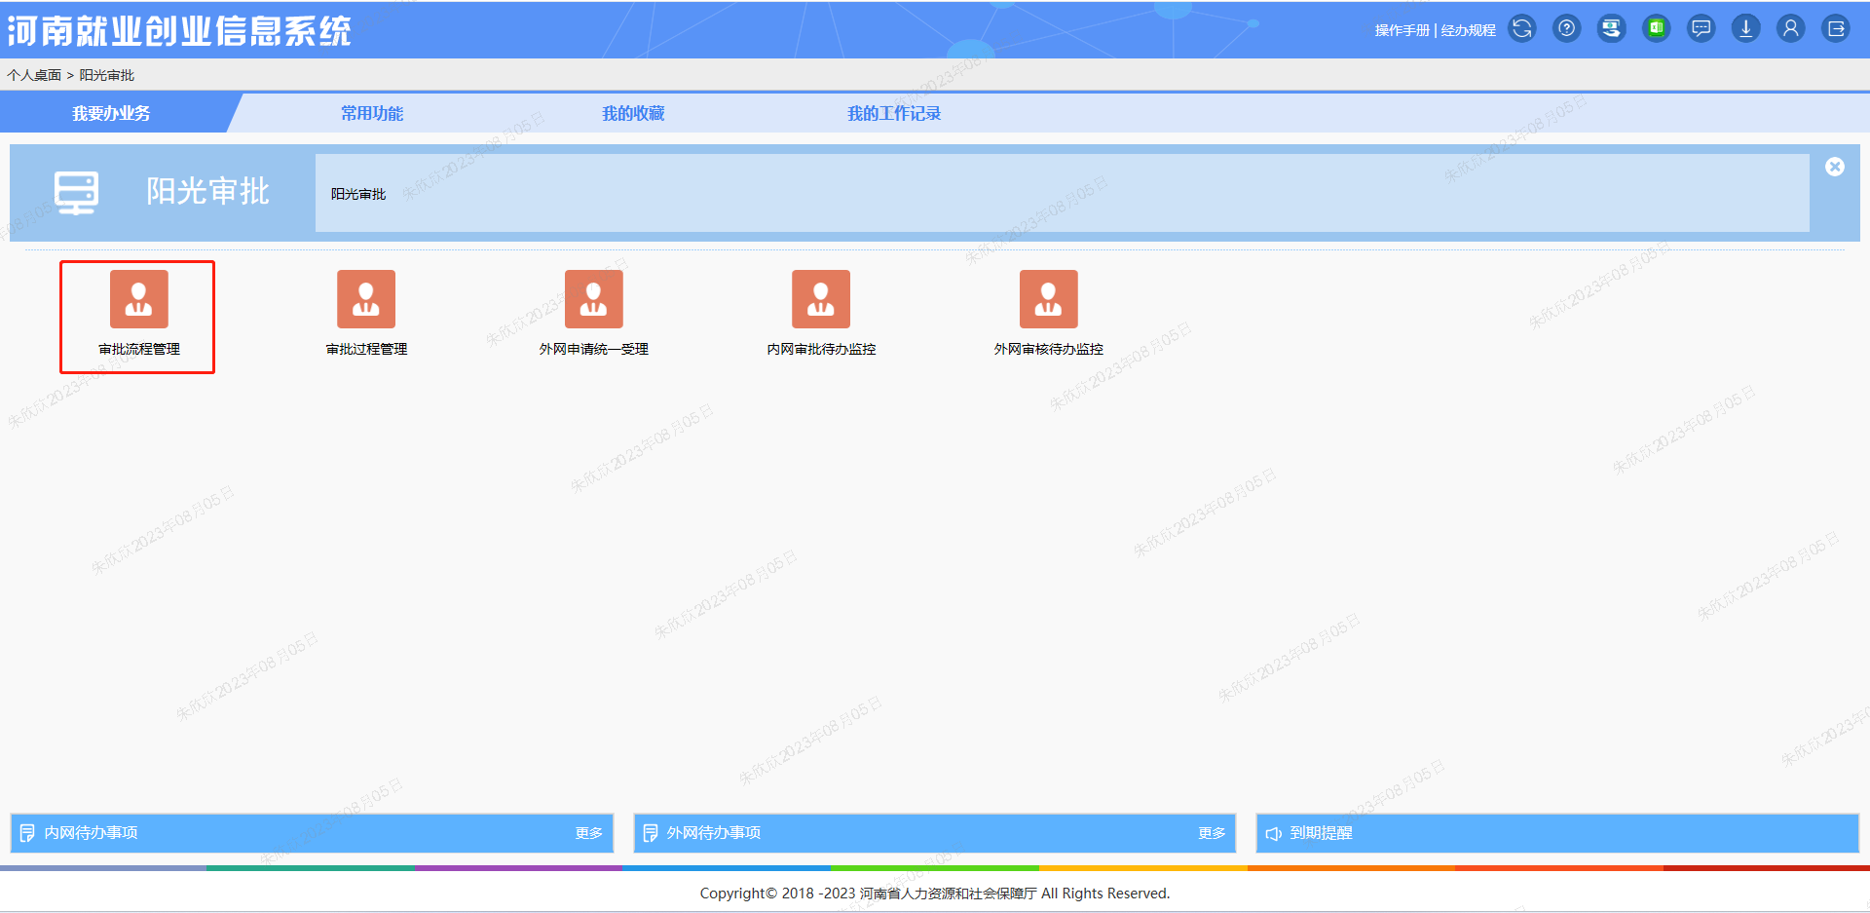The height and width of the screenshot is (913, 1870).
Task: Switch to 常用功能 tab
Action: point(372,114)
